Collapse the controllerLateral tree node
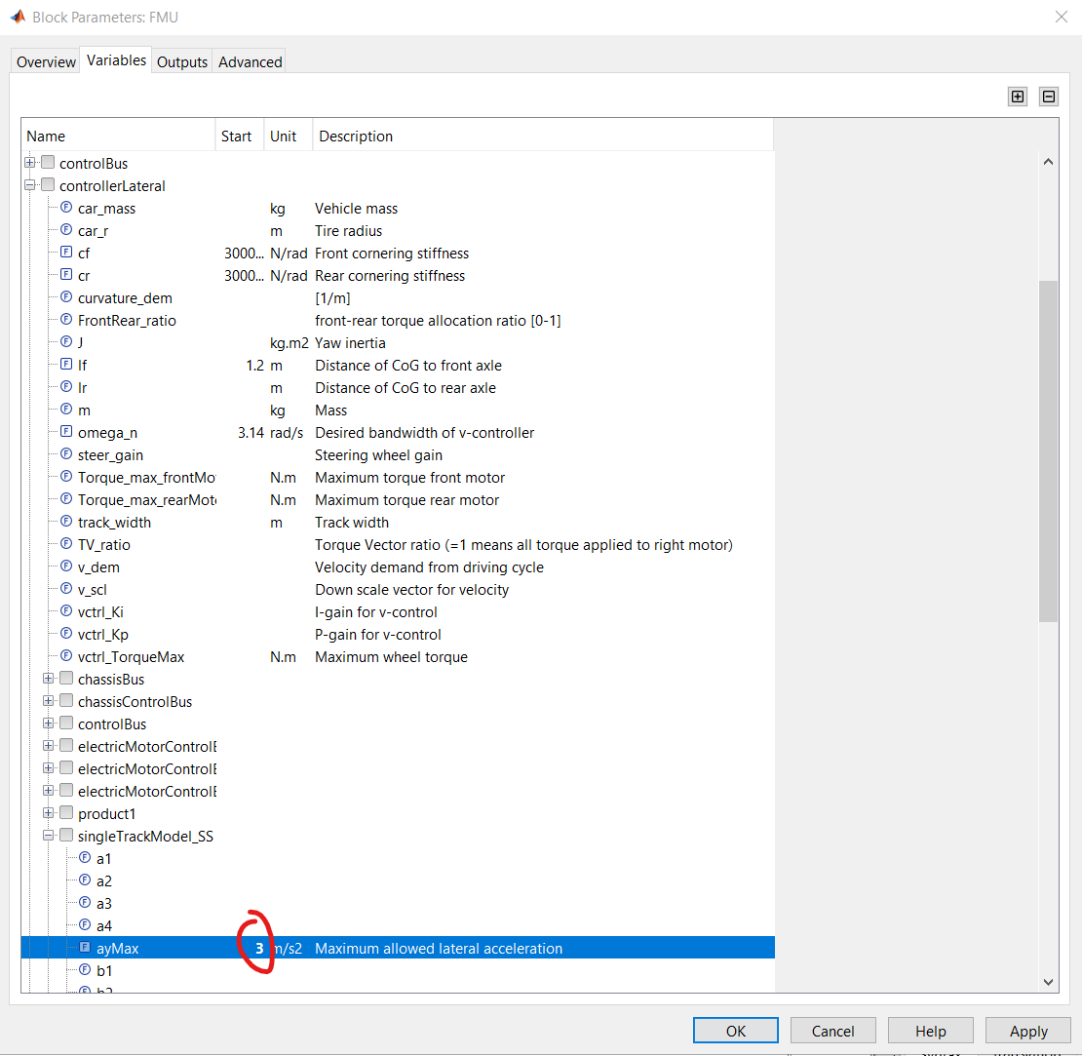The height and width of the screenshot is (1056, 1082). (28, 185)
